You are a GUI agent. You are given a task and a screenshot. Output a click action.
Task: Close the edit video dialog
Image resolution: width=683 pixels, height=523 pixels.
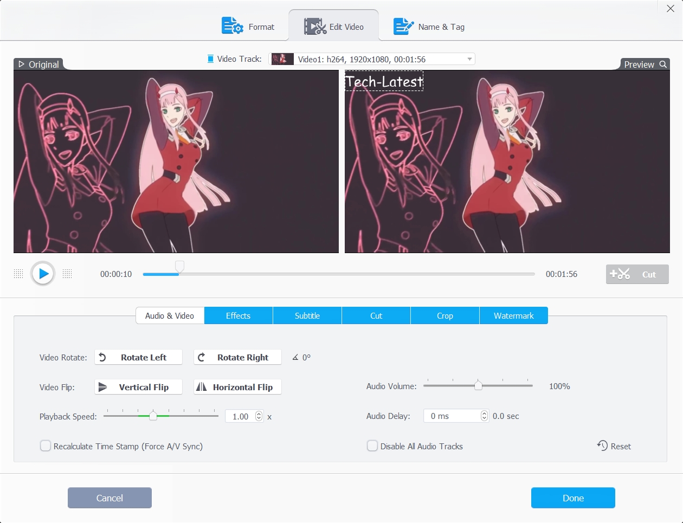pyautogui.click(x=671, y=8)
